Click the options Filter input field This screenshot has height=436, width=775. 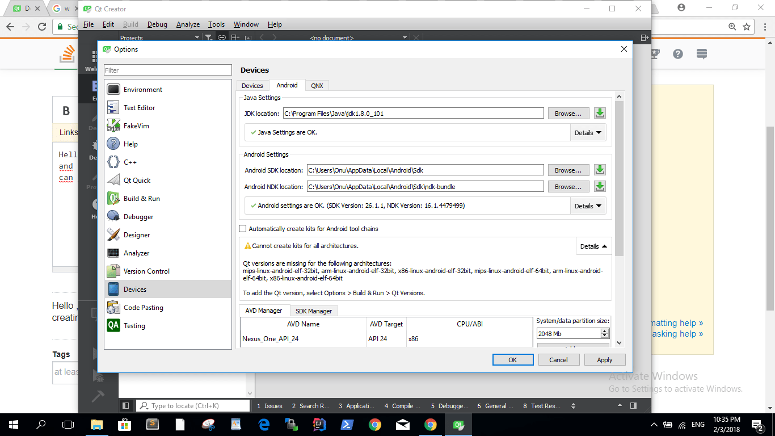tap(167, 70)
